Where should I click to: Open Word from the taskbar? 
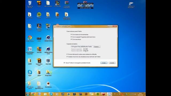pos(40,94)
